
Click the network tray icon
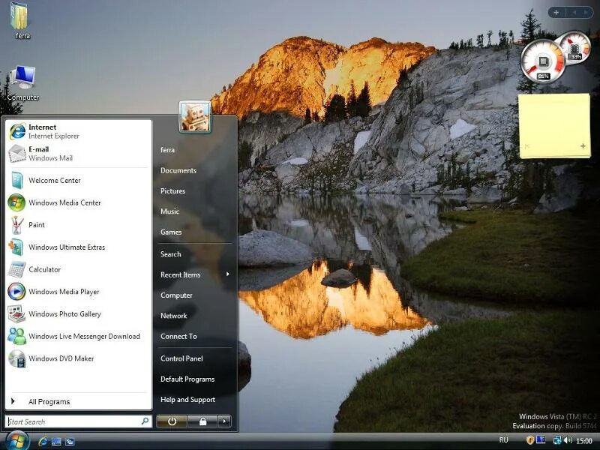coord(557,440)
